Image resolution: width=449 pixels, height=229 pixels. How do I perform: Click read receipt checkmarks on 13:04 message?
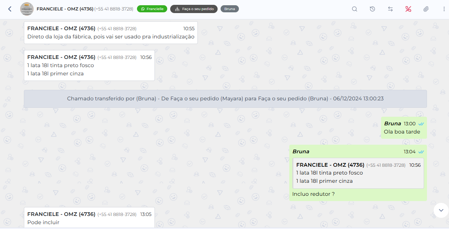point(421,152)
